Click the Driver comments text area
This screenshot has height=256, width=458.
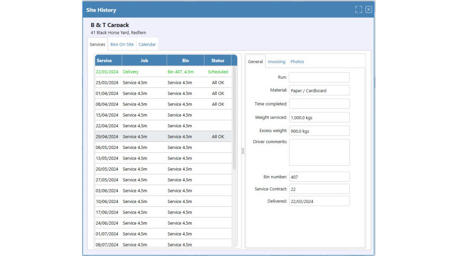319,152
